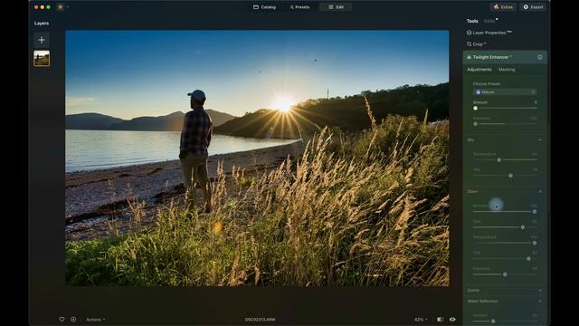This screenshot has height=326, width=579.
Task: Toggle the eye preview original icon
Action: (x=452, y=320)
